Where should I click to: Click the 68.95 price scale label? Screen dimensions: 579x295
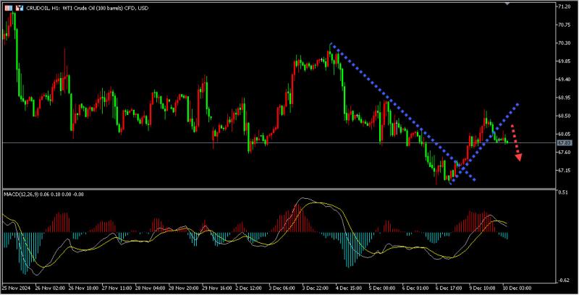coord(565,98)
